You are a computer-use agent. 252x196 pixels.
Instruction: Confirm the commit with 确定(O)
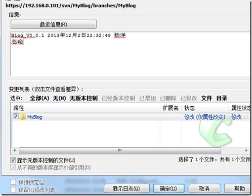pyautogui.click(x=168, y=188)
